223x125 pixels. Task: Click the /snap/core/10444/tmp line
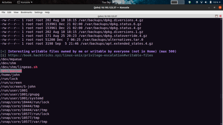20,106
